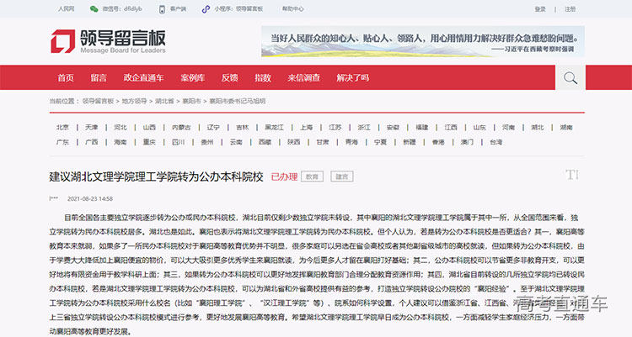Open the 政企直通车 navigation tab
Viewport: 632px width, 337px height.
[142, 78]
